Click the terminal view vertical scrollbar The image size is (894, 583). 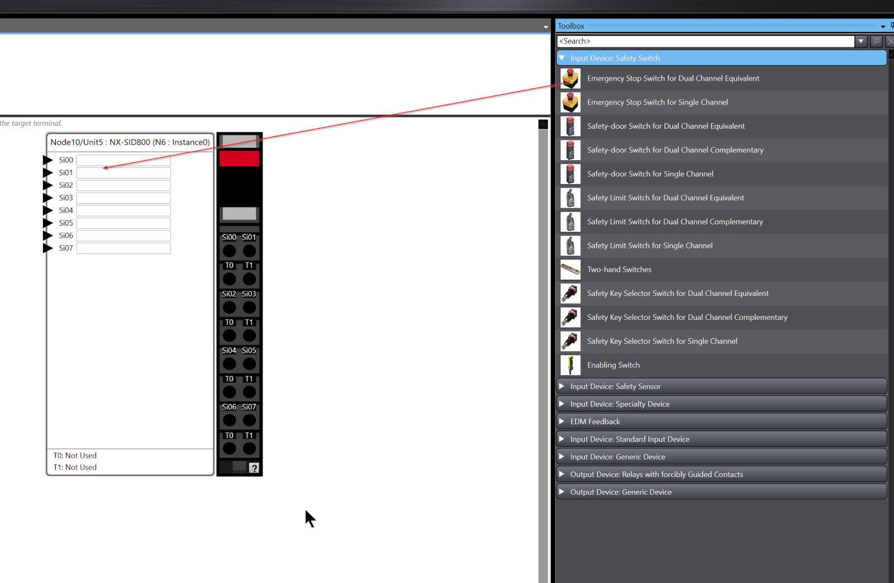543,356
